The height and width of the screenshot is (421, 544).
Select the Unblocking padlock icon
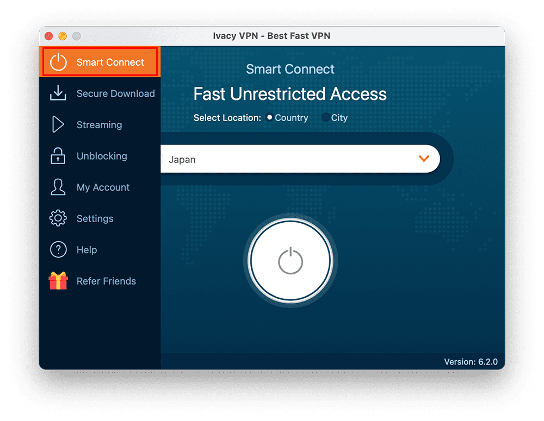(58, 156)
